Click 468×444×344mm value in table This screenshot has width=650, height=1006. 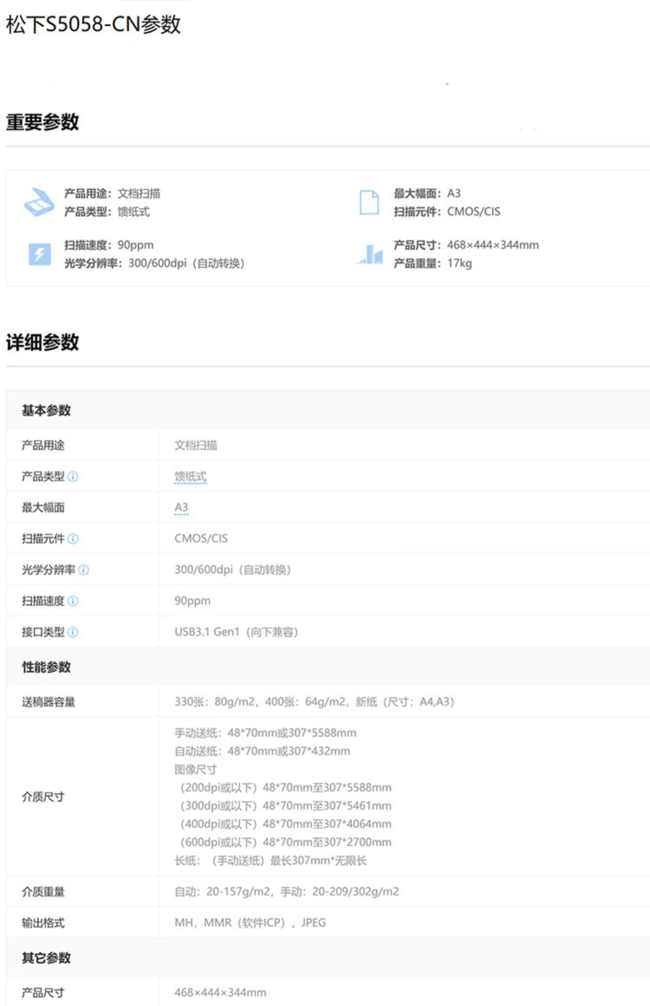[x=220, y=993]
